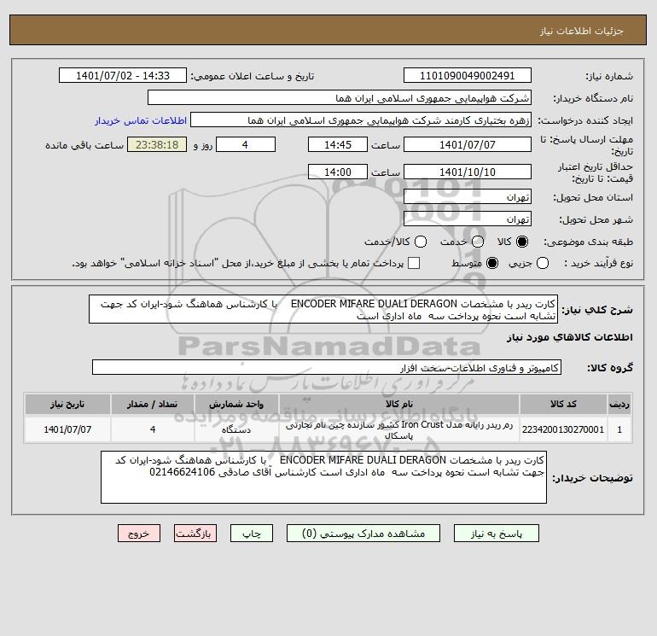
Task: Click the remaining time countdown 23:38:18
Action: pyautogui.click(x=157, y=144)
